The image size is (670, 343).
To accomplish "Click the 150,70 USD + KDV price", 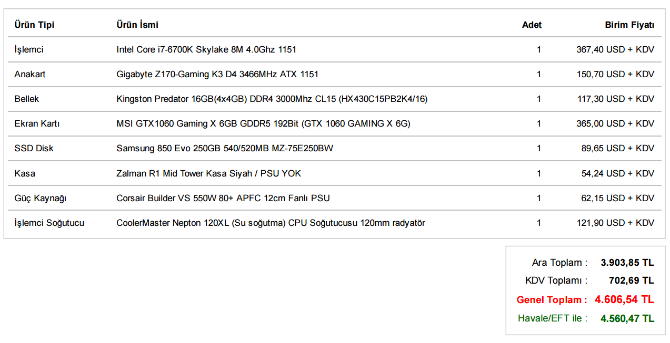I will click(615, 74).
